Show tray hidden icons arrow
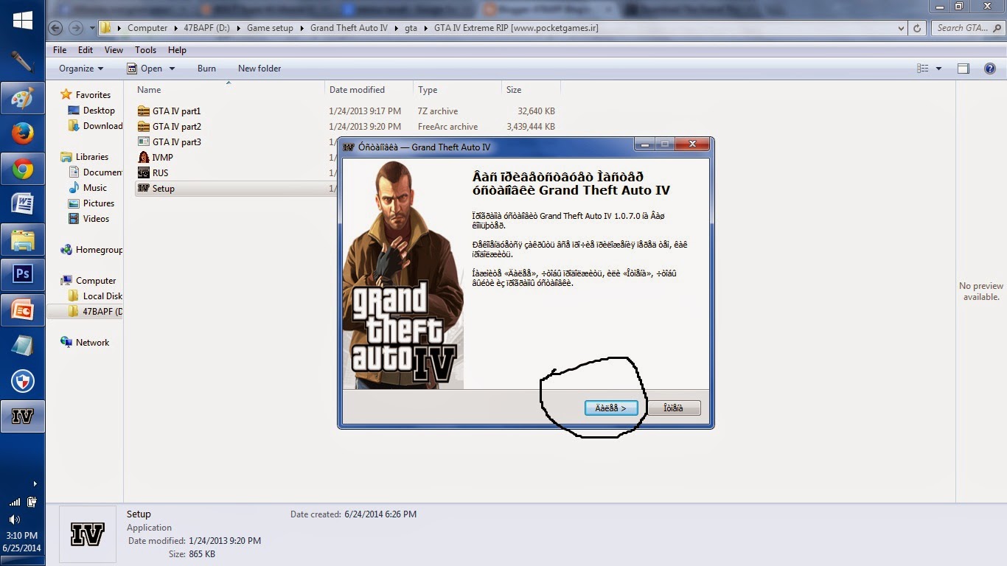 (35, 484)
